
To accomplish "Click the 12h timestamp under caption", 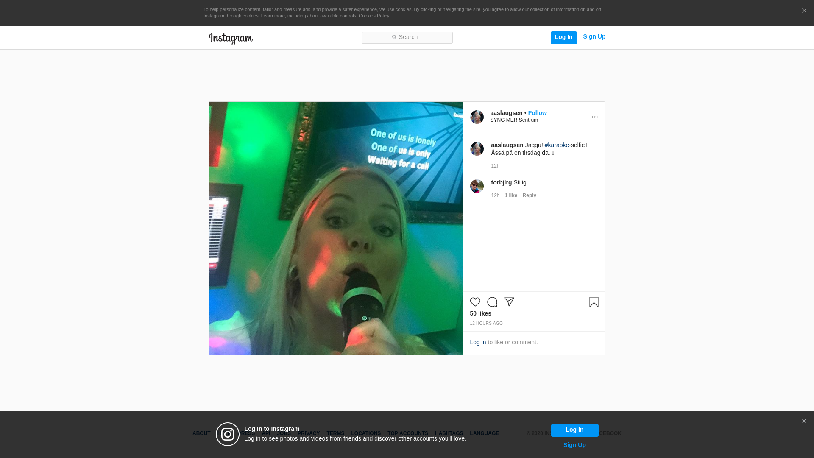I will pyautogui.click(x=496, y=166).
